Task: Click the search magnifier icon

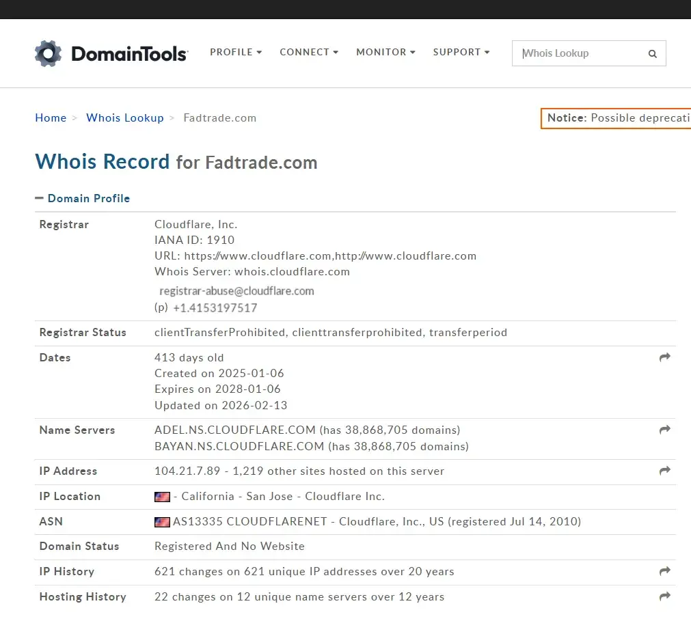Action: [x=652, y=54]
